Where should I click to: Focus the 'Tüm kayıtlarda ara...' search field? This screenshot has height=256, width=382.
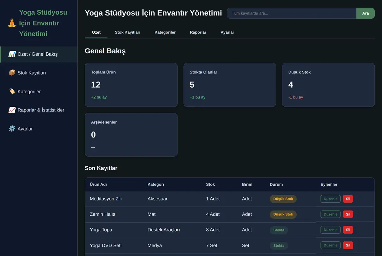pos(291,13)
